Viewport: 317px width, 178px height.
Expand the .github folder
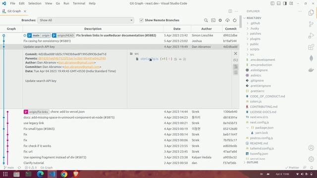248,23
